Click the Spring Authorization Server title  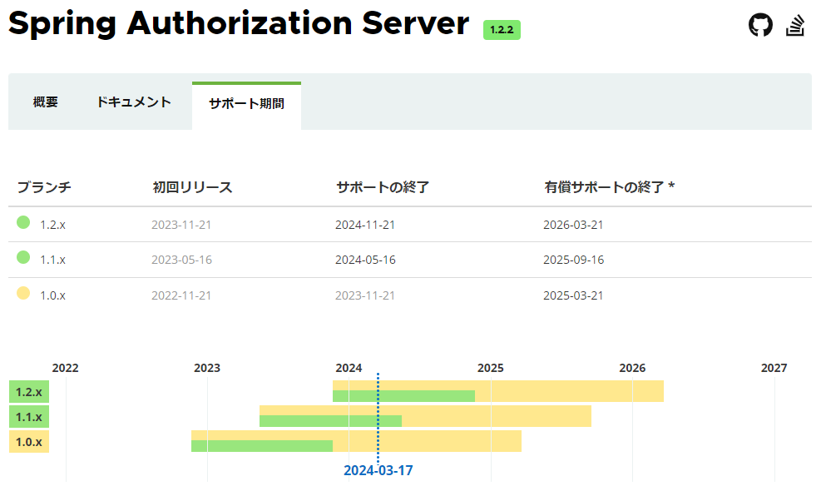point(237,25)
